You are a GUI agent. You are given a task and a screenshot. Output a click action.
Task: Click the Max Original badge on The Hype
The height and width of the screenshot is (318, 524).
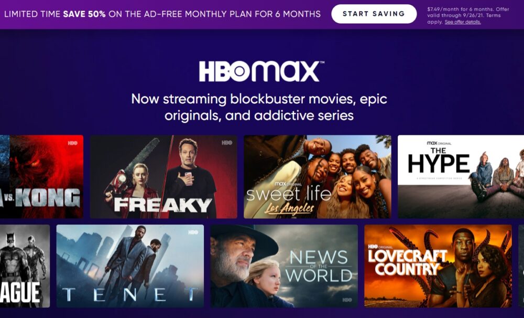[439, 143]
